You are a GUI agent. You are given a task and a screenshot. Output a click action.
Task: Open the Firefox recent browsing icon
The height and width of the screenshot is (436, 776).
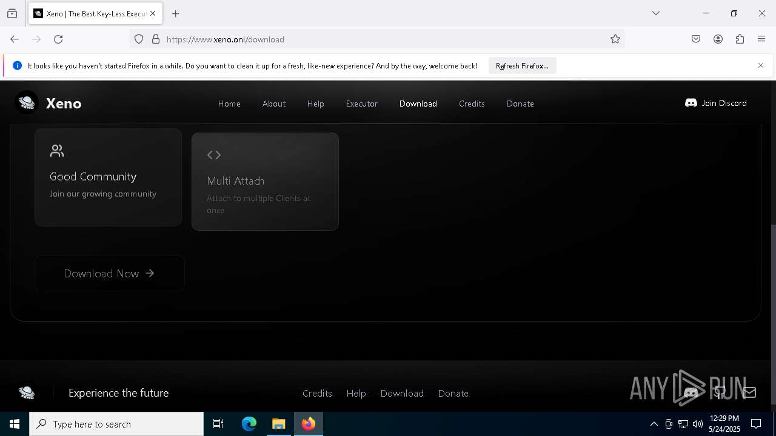pos(12,13)
